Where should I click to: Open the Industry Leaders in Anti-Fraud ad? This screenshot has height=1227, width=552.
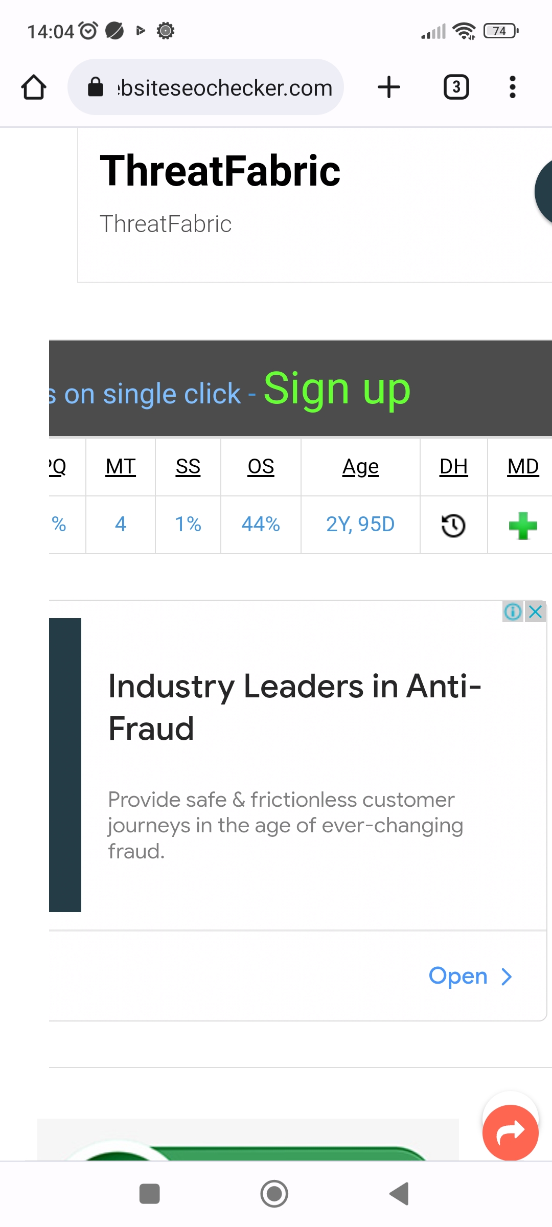[x=294, y=707]
